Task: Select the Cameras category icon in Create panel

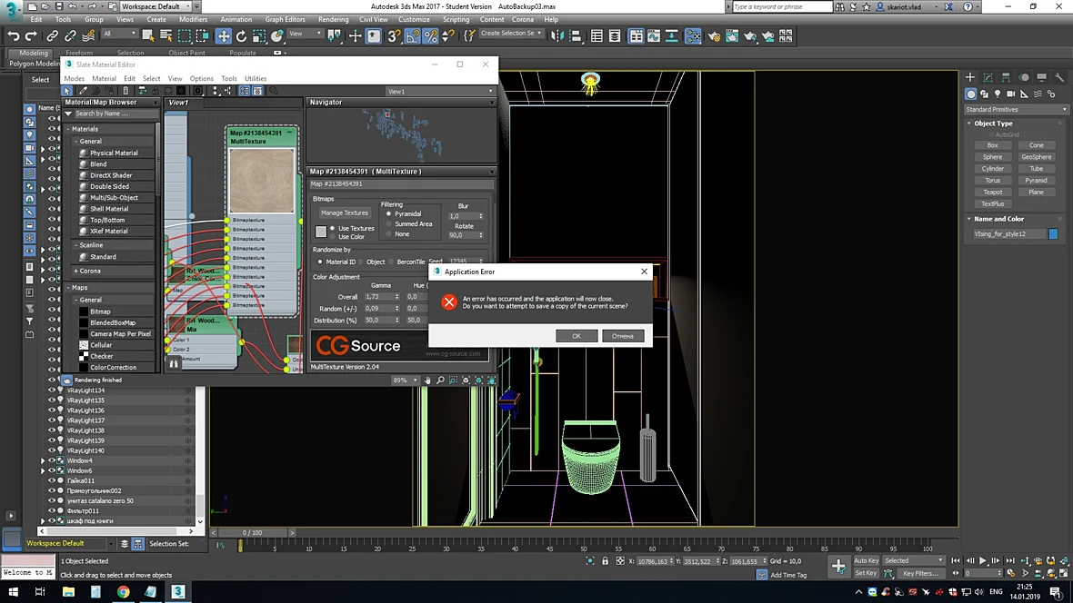Action: coord(1011,94)
